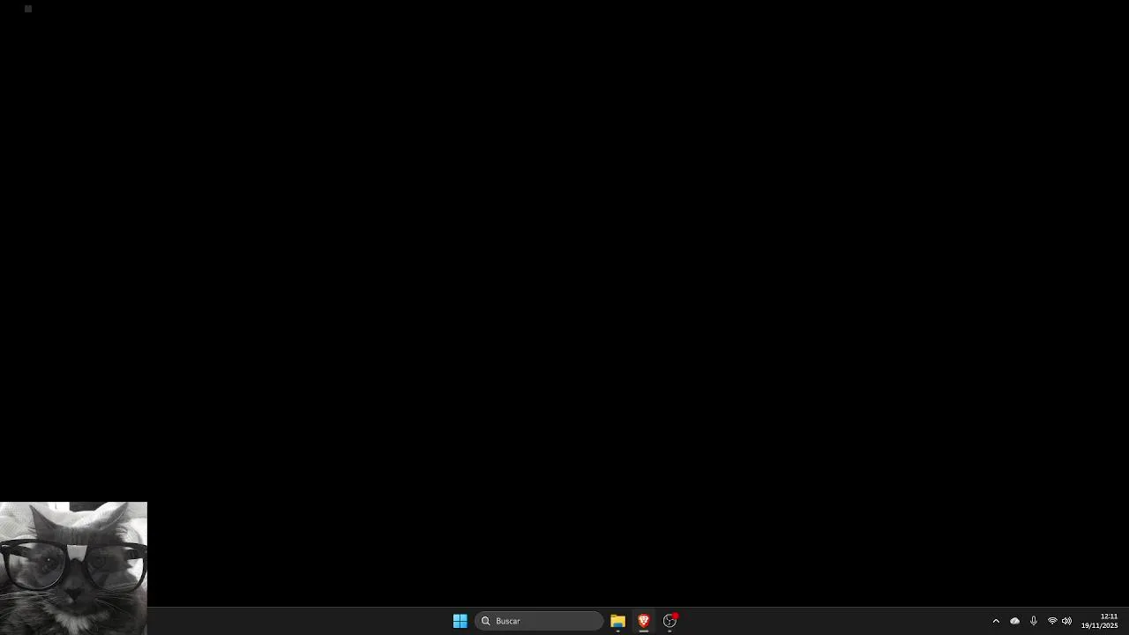Open the cloud icon in system tray

point(1014,621)
